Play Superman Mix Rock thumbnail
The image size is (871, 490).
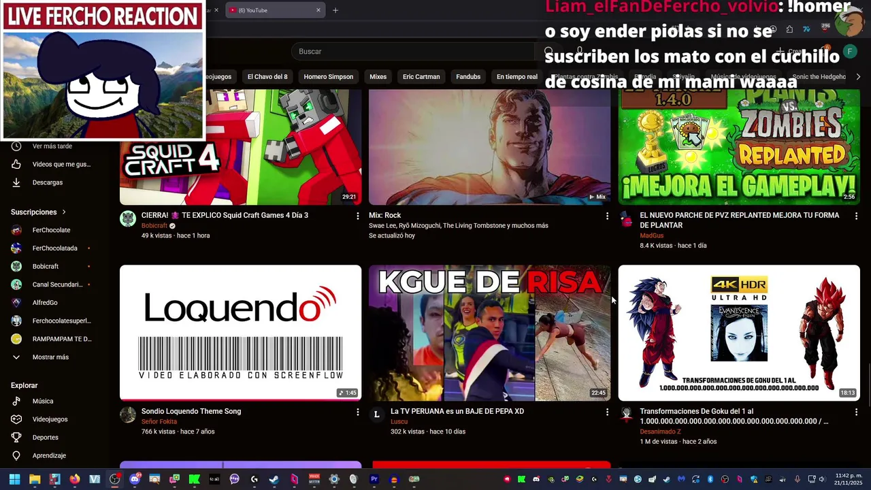click(x=490, y=147)
